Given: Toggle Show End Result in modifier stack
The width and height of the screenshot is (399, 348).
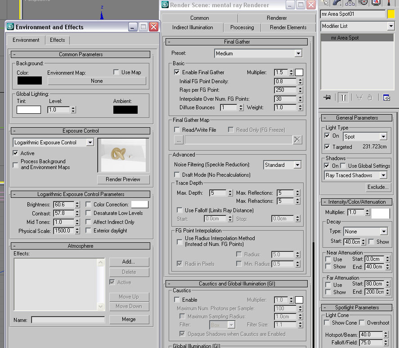Looking at the screenshot, I should point(343,98).
